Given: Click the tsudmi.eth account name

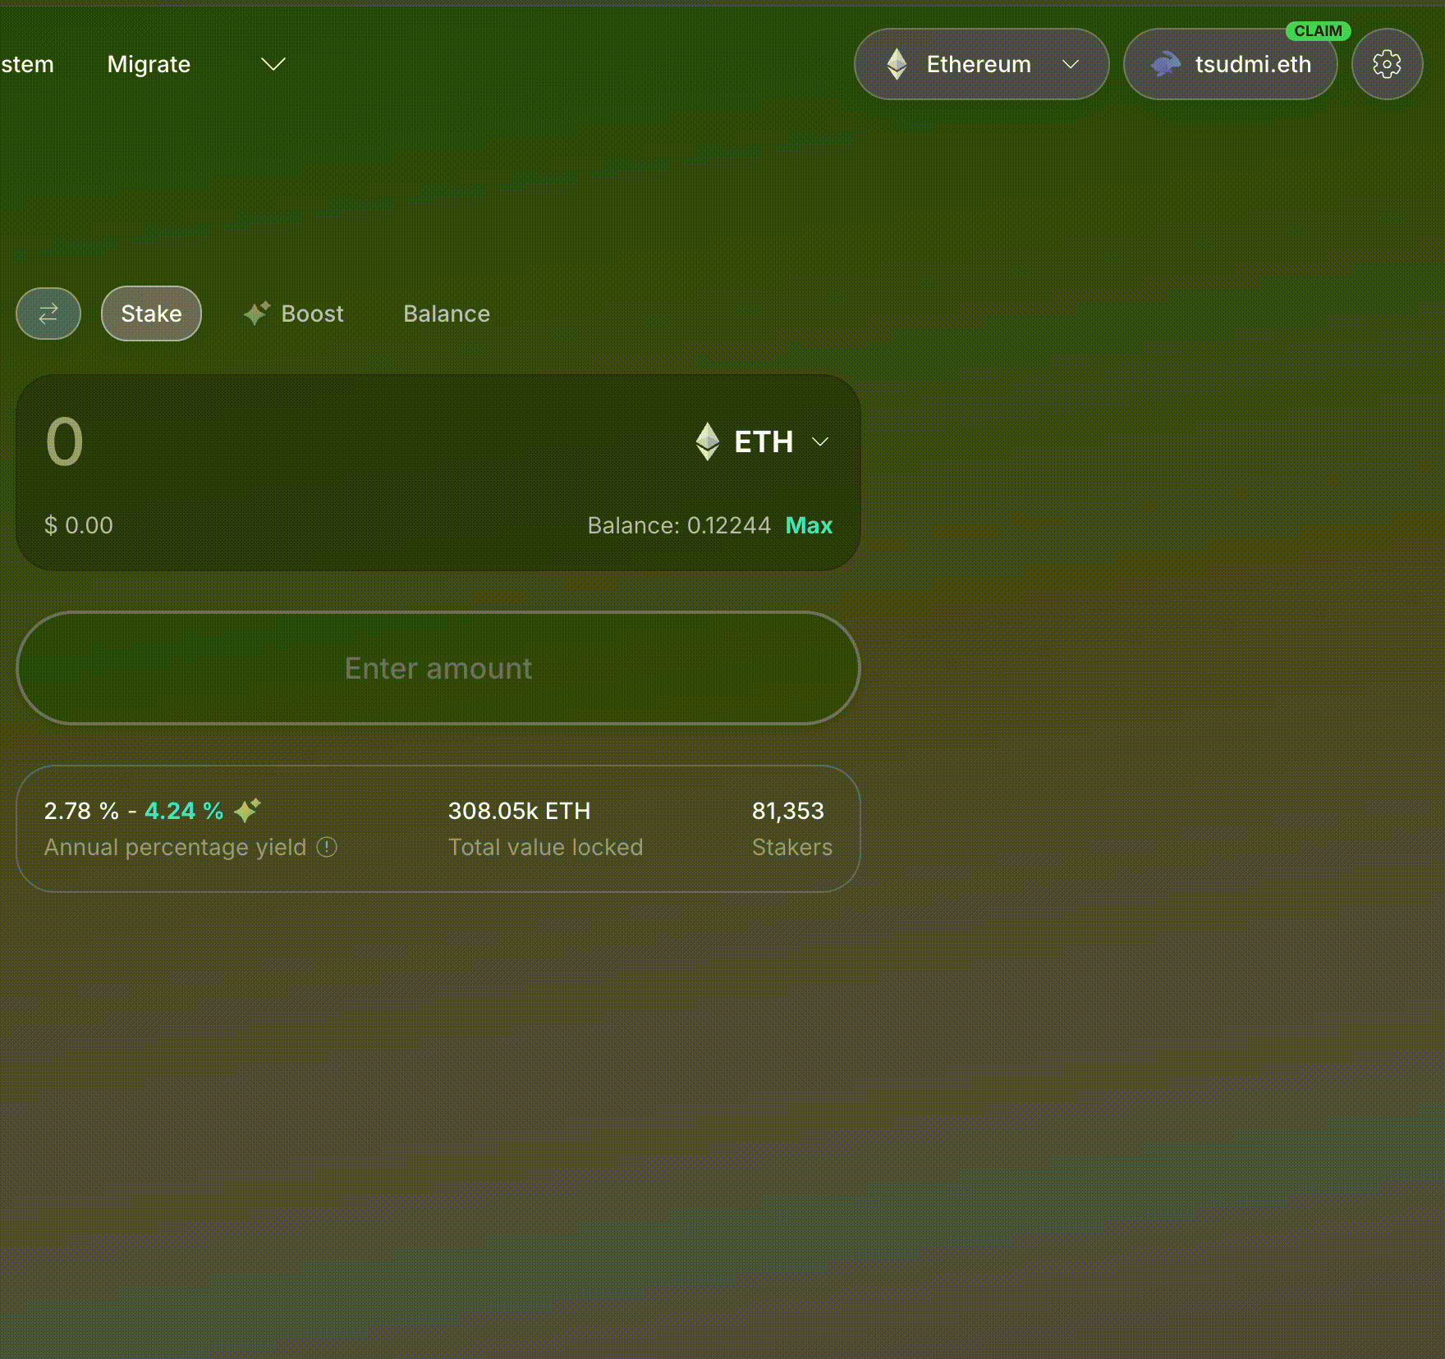Looking at the screenshot, I should coord(1253,64).
